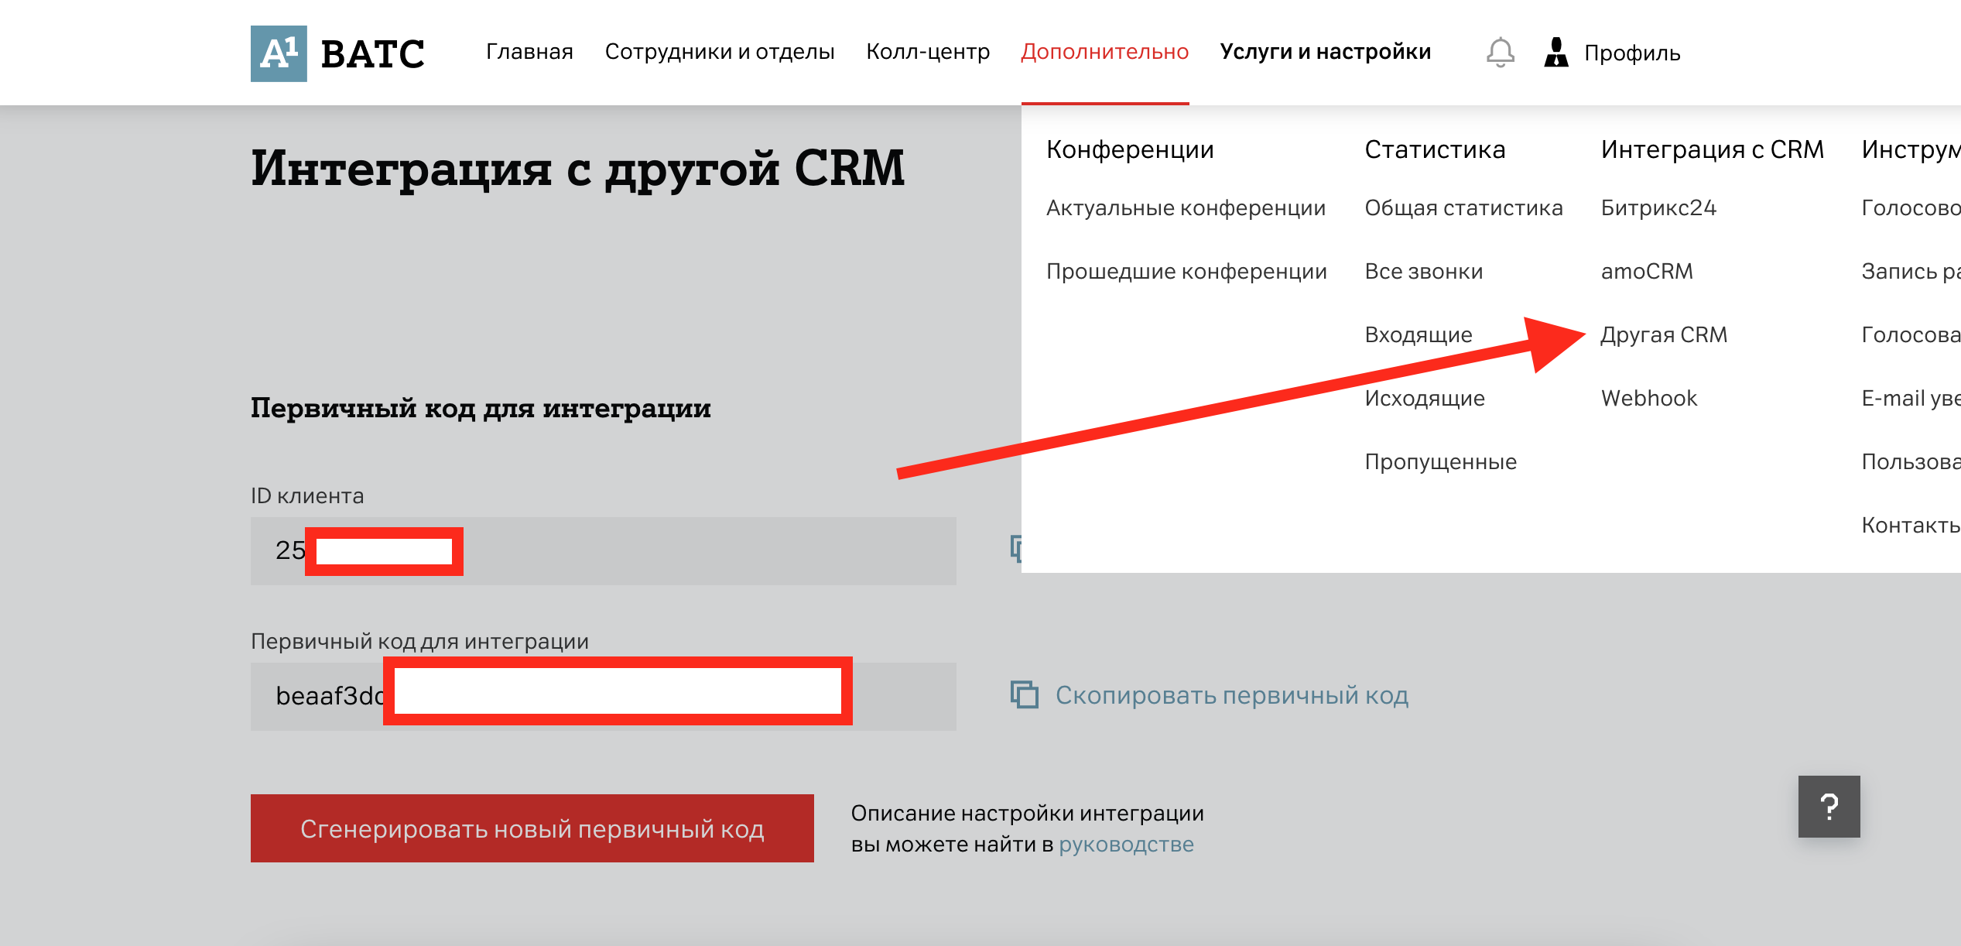
Task: Click Скопировать первичный код link
Action: click(x=1231, y=695)
